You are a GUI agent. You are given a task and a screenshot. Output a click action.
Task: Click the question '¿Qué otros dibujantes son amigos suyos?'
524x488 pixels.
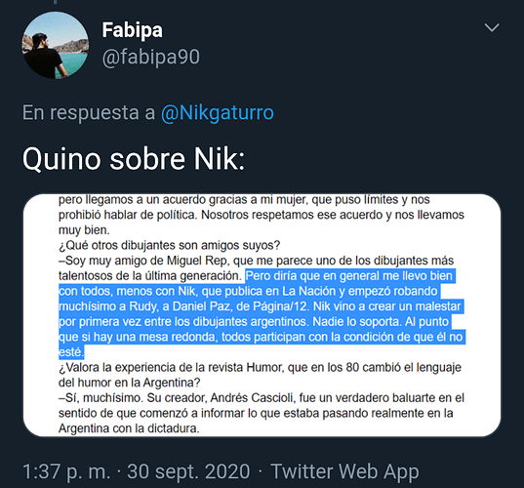pos(169,245)
